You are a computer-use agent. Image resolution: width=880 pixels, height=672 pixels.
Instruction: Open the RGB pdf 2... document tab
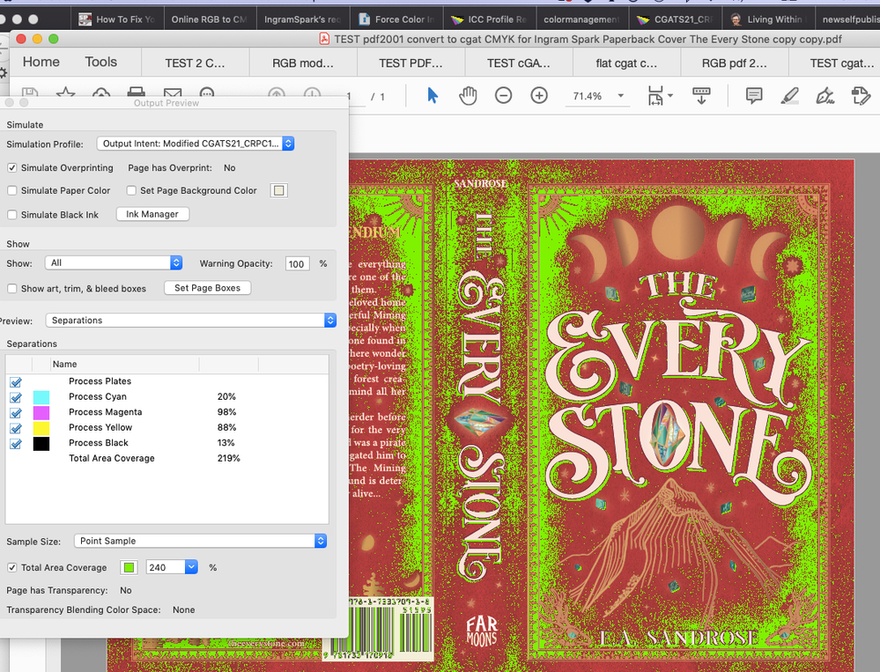pos(734,63)
